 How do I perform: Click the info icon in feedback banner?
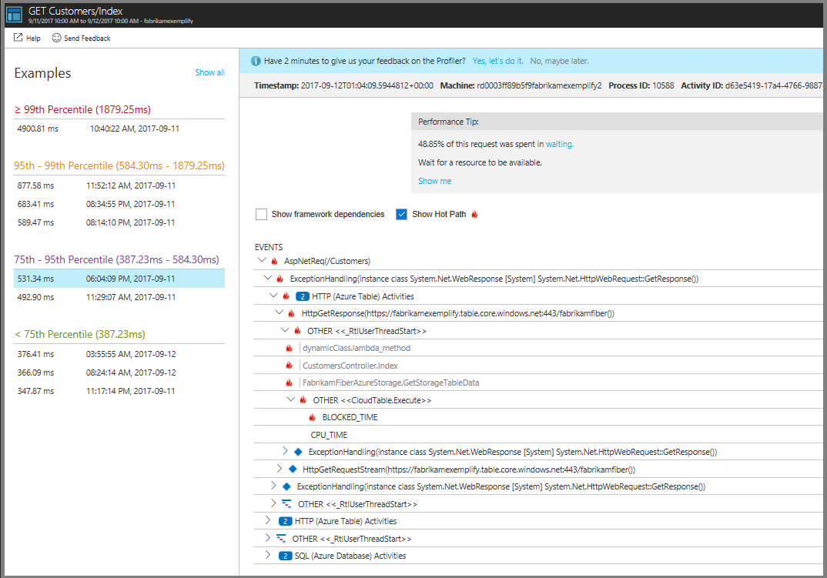[256, 61]
